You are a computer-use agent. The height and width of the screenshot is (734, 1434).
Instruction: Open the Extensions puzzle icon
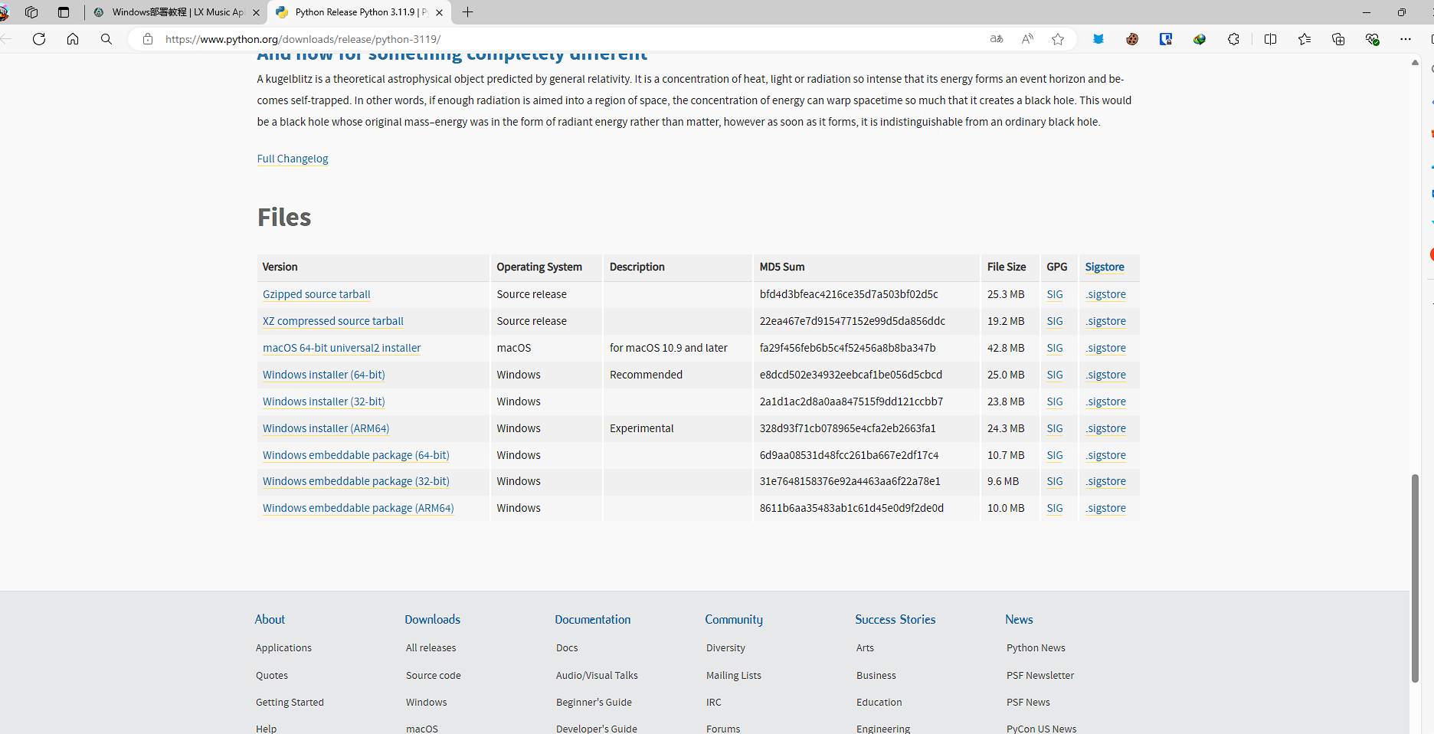[1233, 39]
